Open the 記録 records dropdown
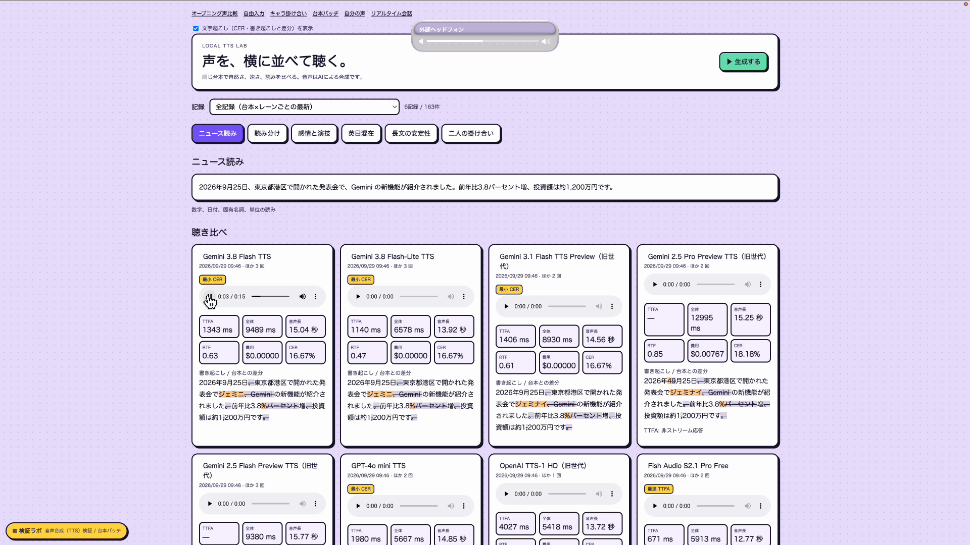This screenshot has width=970, height=545. point(304,107)
